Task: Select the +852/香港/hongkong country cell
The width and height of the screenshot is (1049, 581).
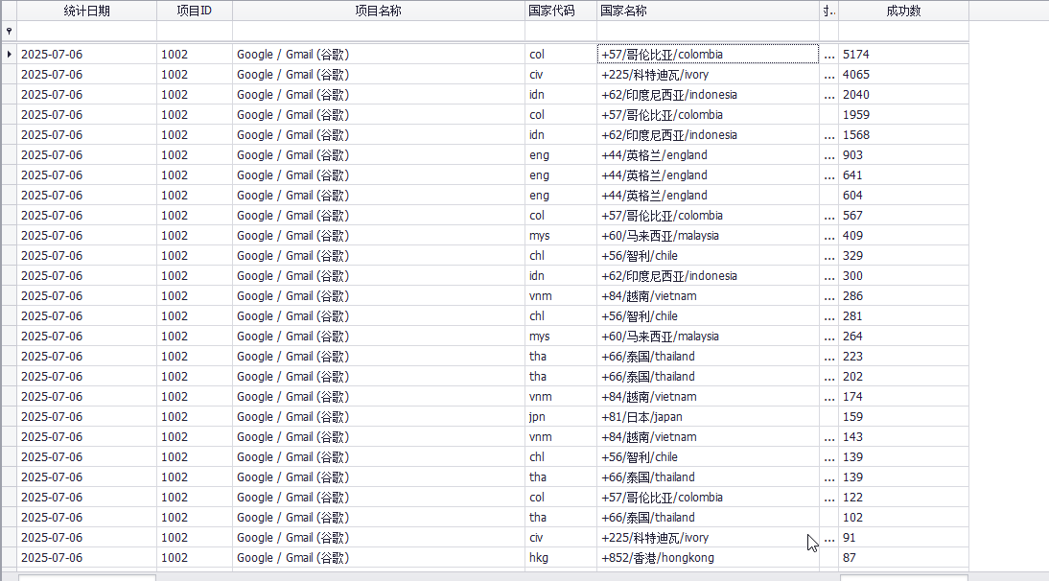Action: point(708,558)
